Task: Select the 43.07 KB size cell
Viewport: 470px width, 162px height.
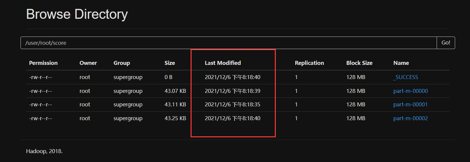Action: [x=175, y=91]
